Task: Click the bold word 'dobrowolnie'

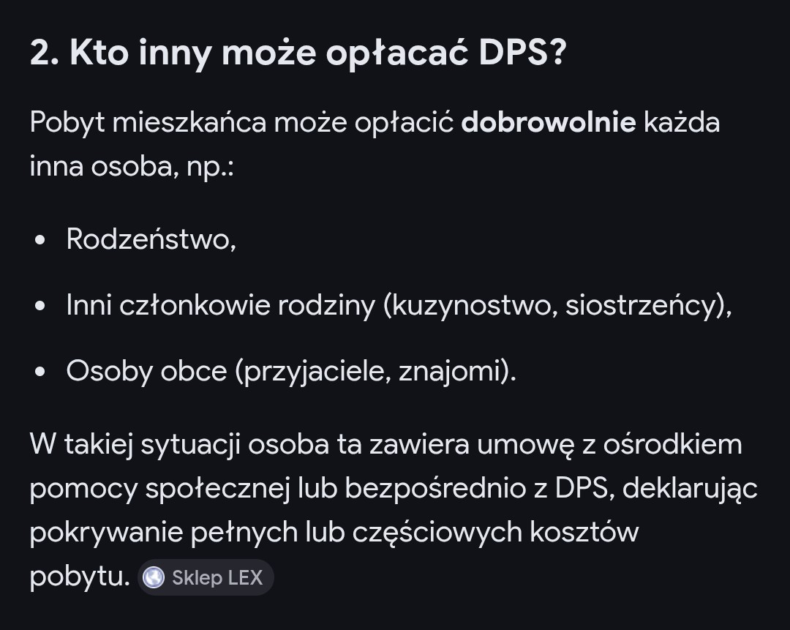Action: (548, 122)
